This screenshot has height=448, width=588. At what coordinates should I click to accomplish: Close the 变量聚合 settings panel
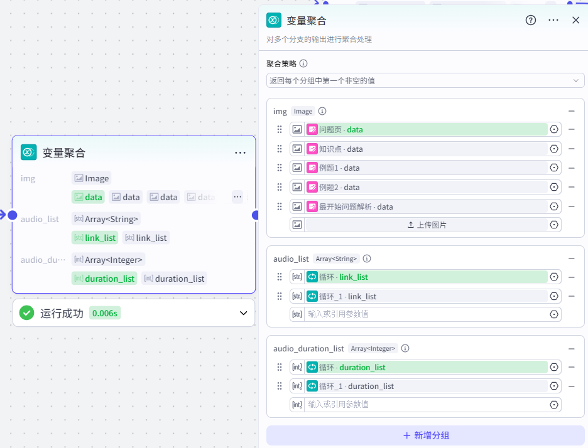(575, 20)
